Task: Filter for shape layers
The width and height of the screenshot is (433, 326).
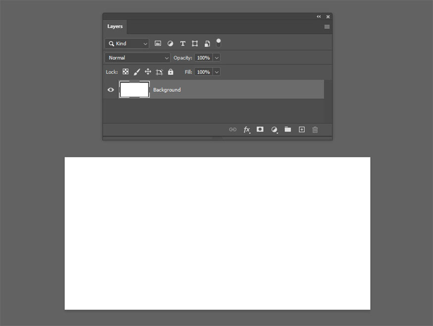Action: tap(194, 43)
